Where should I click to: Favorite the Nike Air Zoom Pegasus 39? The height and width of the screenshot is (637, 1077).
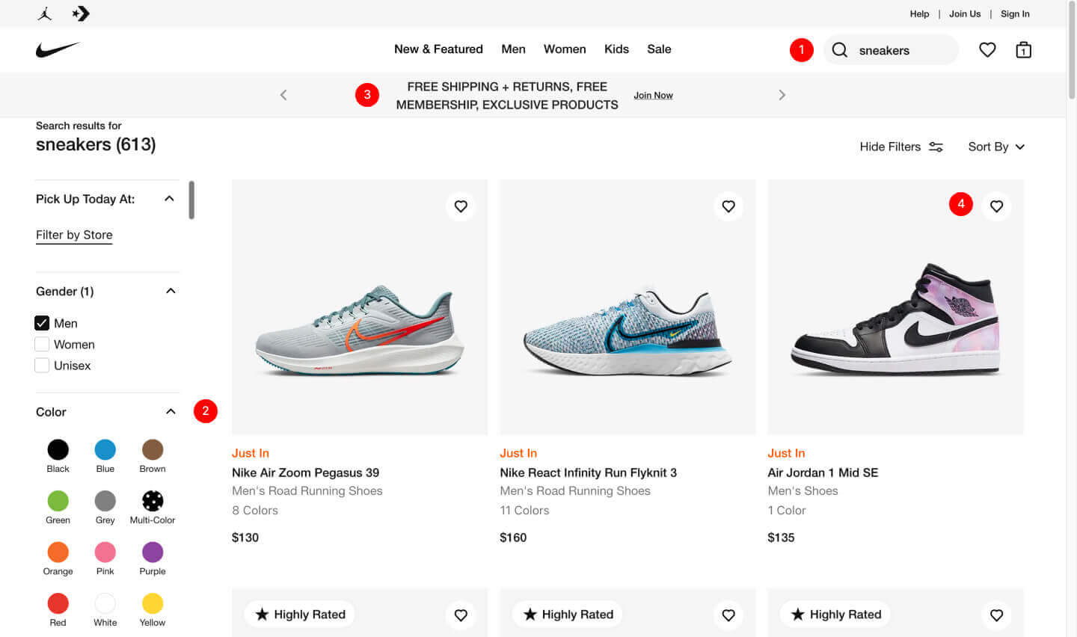click(461, 206)
